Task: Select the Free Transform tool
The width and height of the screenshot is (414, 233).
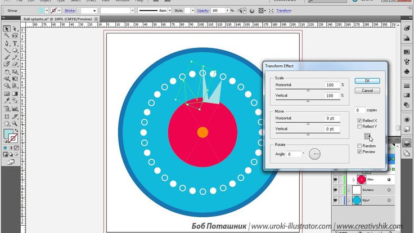Action: 15,79
